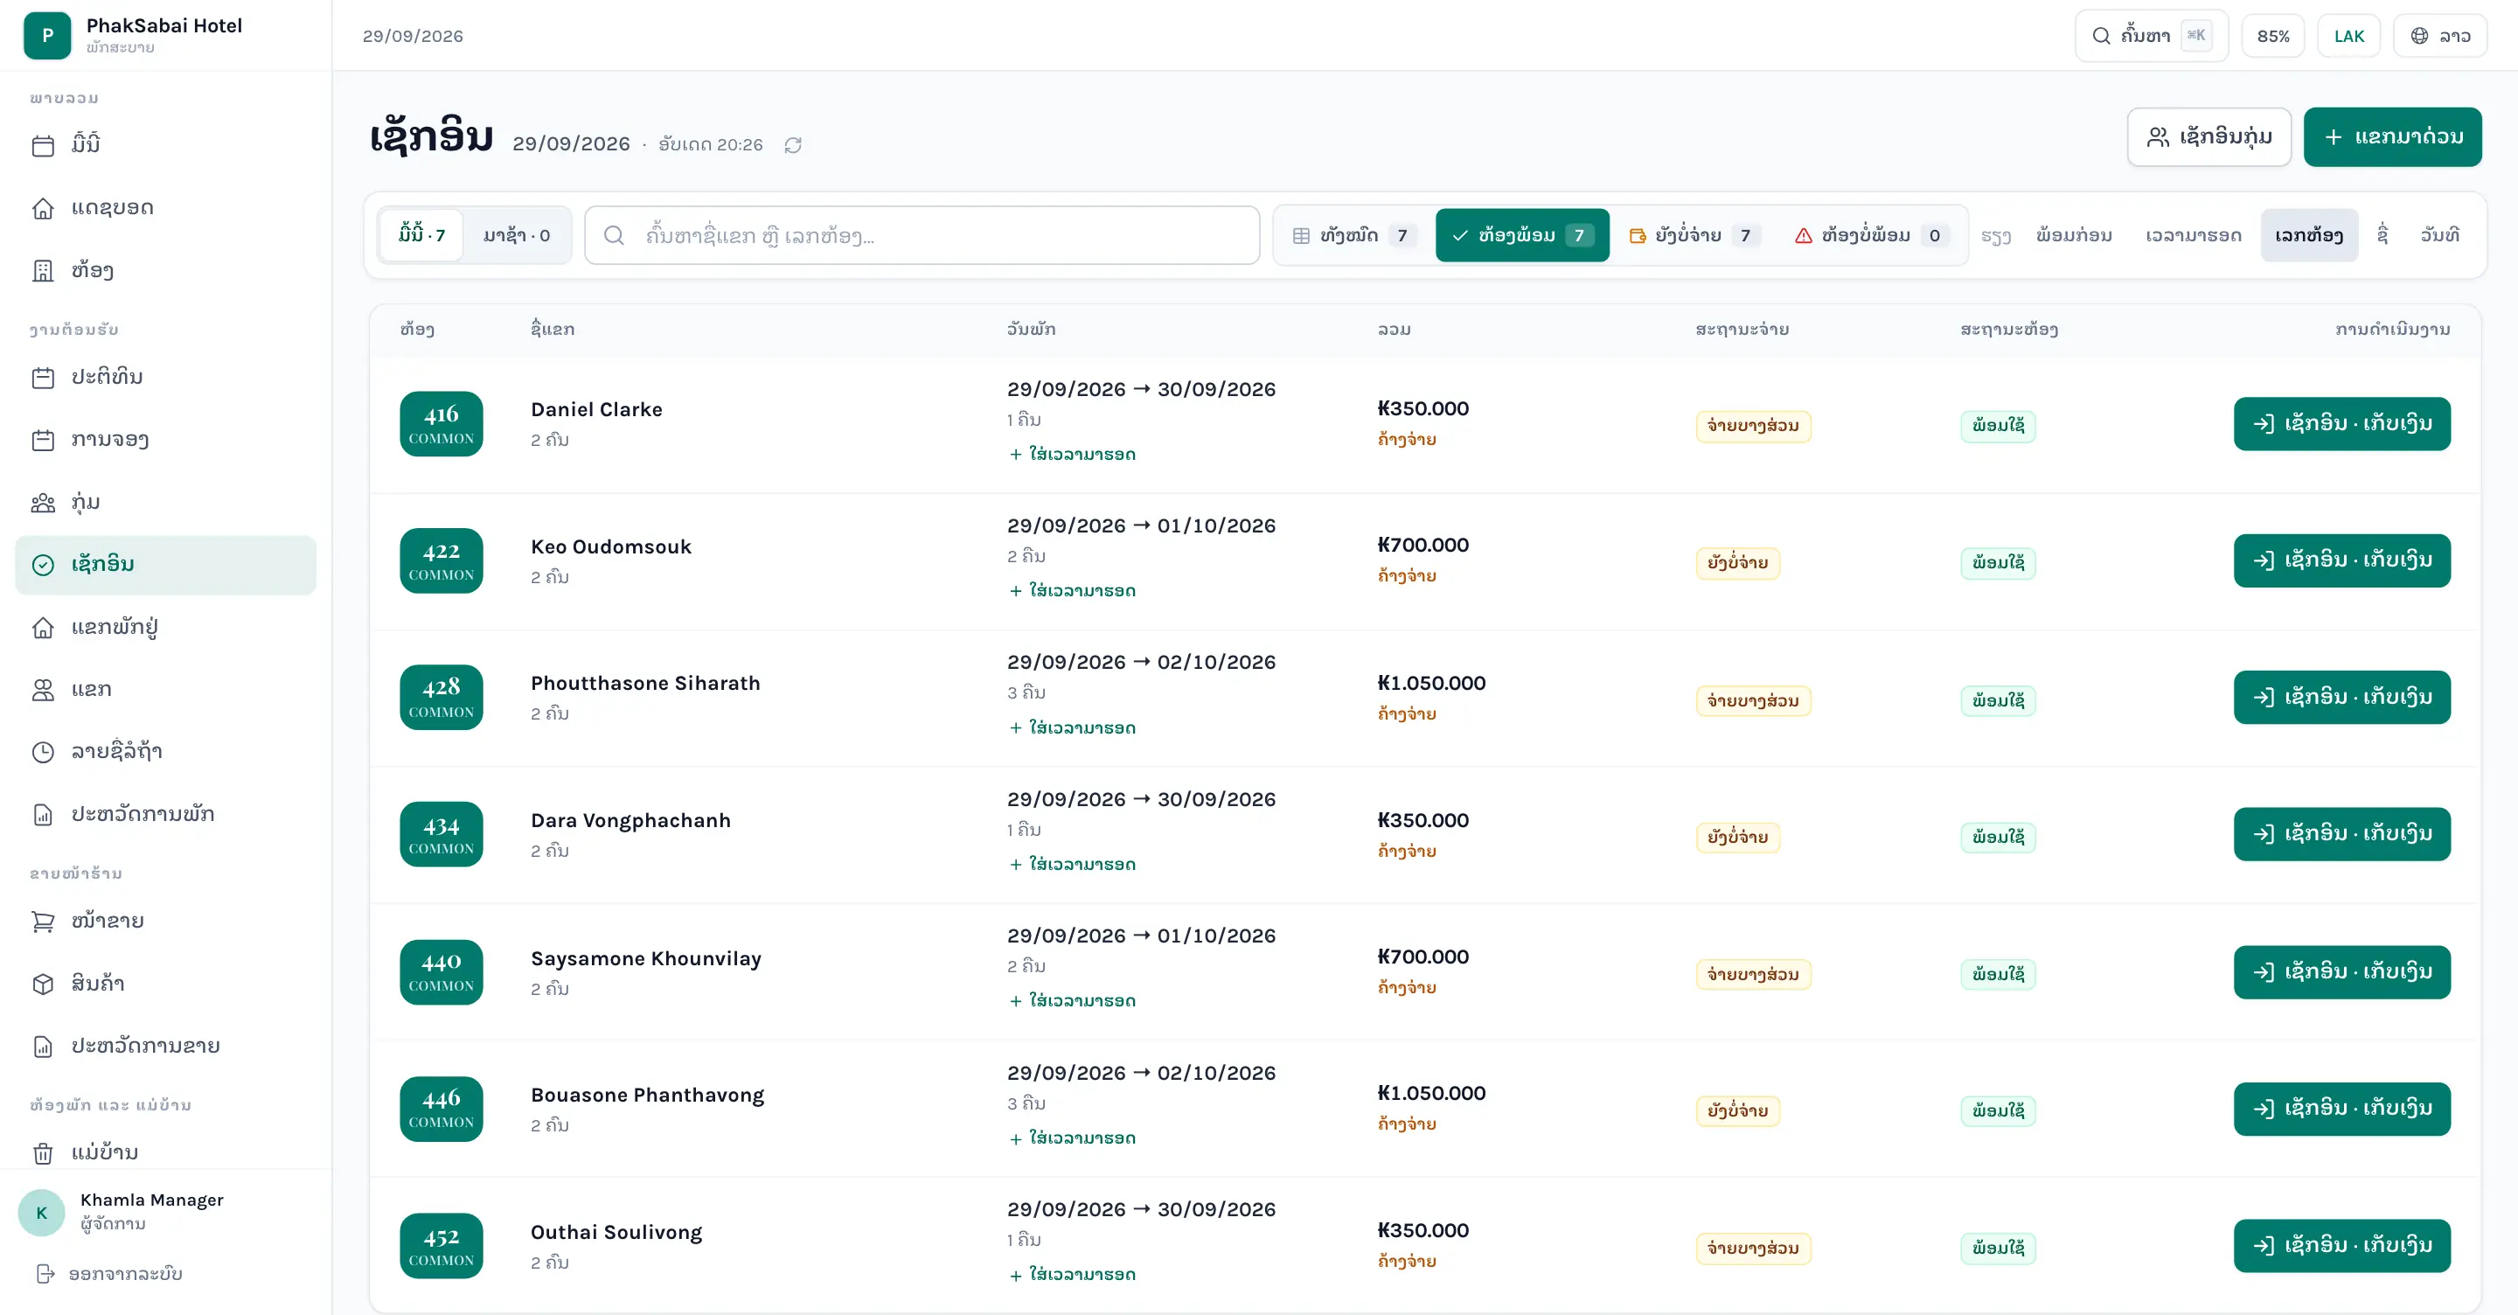This screenshot has width=2518, height=1315.
Task: Open the ແຂກ guests page in the sidebar
Action: 165,689
